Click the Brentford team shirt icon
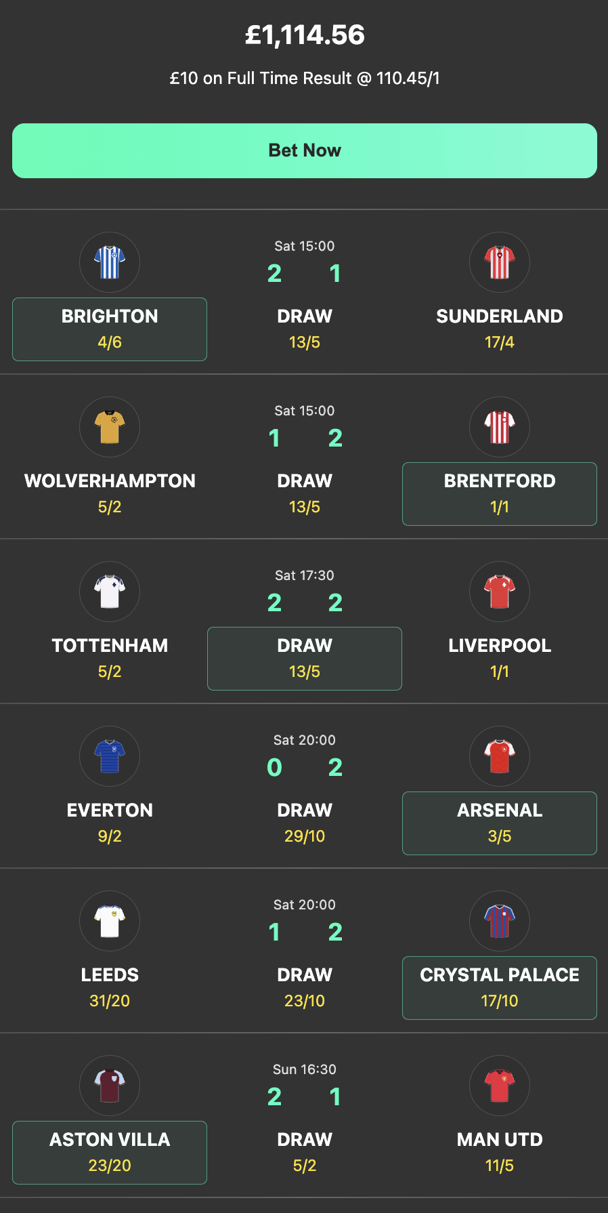Screen dimensions: 608x1213 pyautogui.click(x=499, y=427)
